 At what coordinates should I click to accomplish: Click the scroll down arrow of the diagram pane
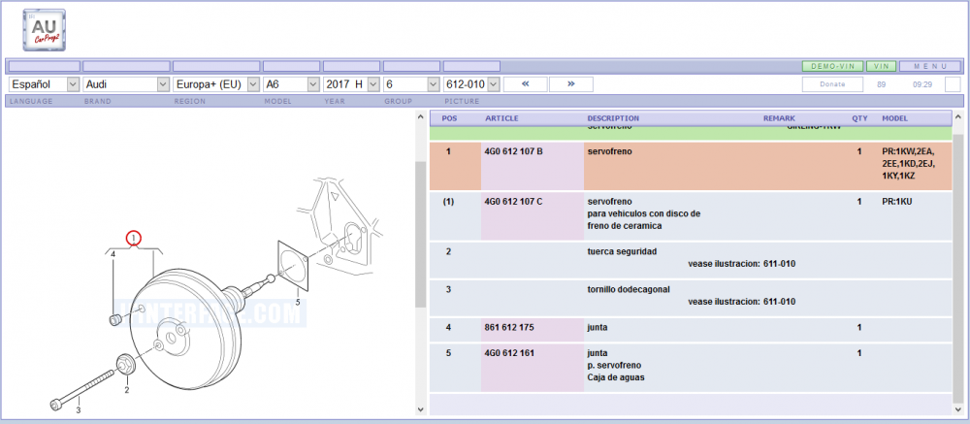tap(420, 409)
